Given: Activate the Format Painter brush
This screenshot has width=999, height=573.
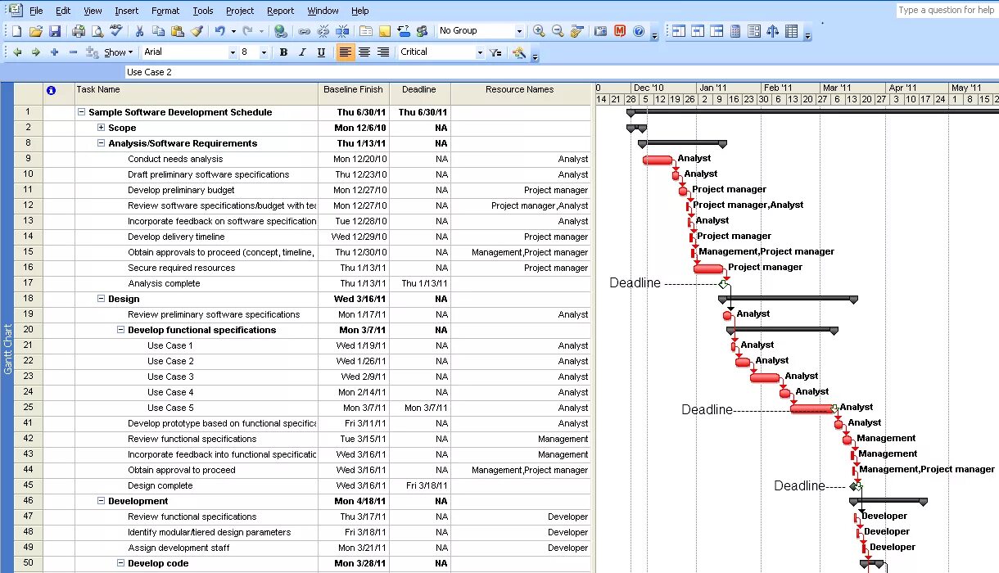Looking at the screenshot, I should pos(197,31).
